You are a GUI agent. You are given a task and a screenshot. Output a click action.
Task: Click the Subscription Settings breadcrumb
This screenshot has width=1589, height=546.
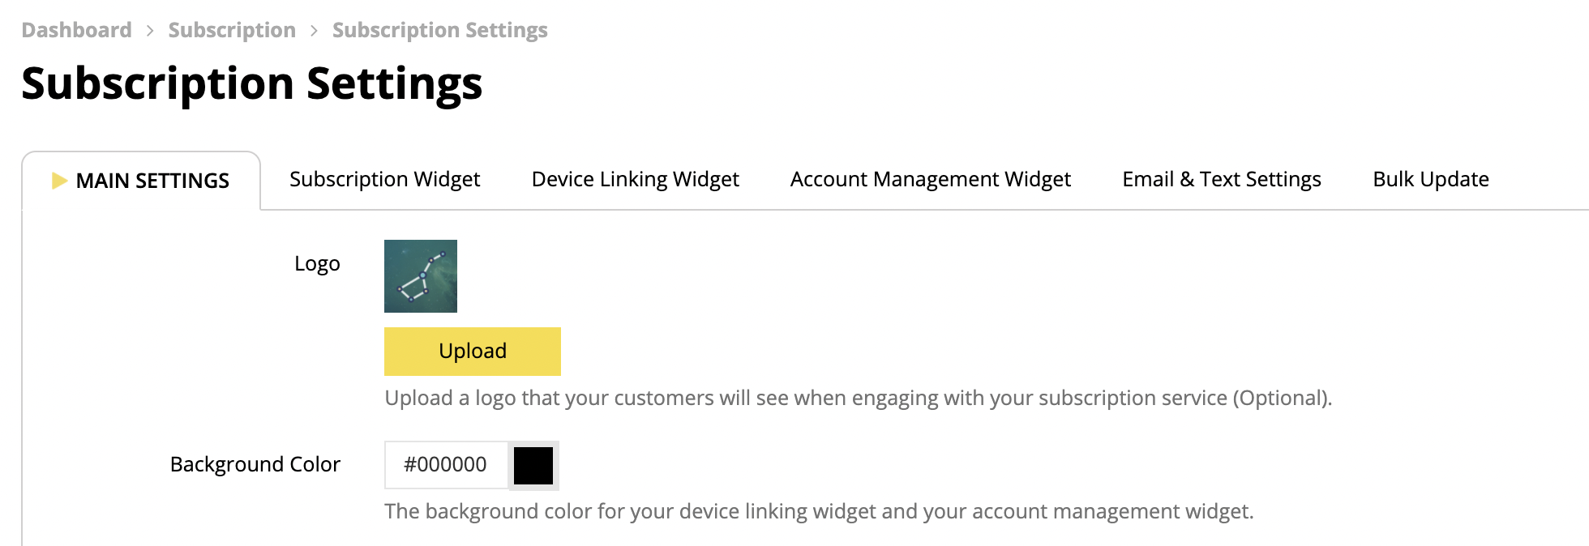click(440, 30)
